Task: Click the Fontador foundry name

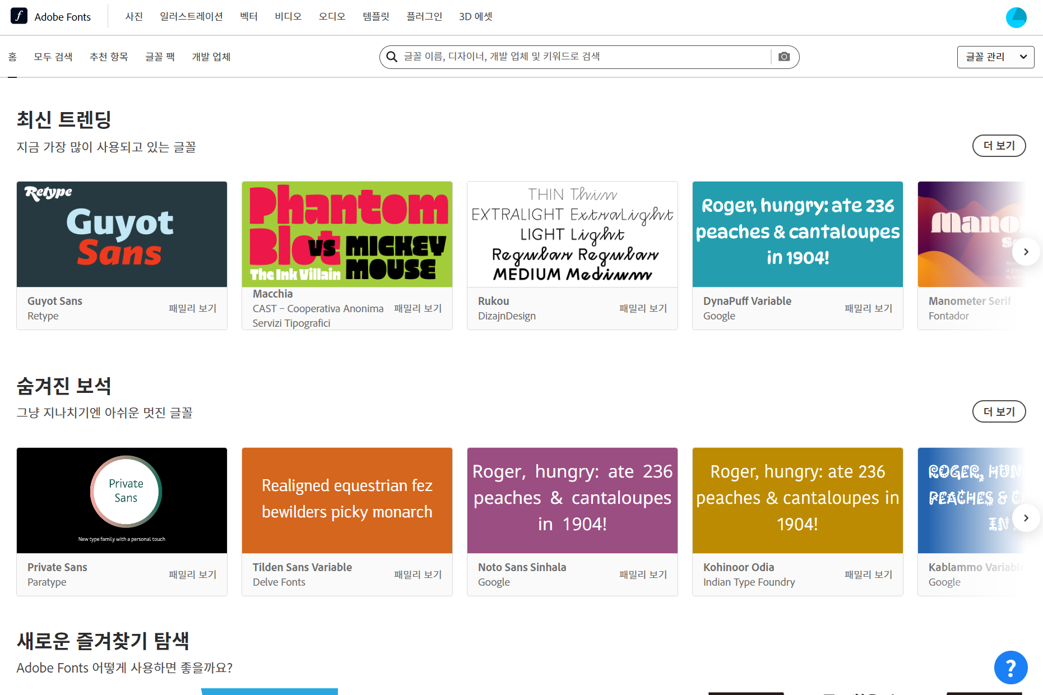Action: click(949, 316)
